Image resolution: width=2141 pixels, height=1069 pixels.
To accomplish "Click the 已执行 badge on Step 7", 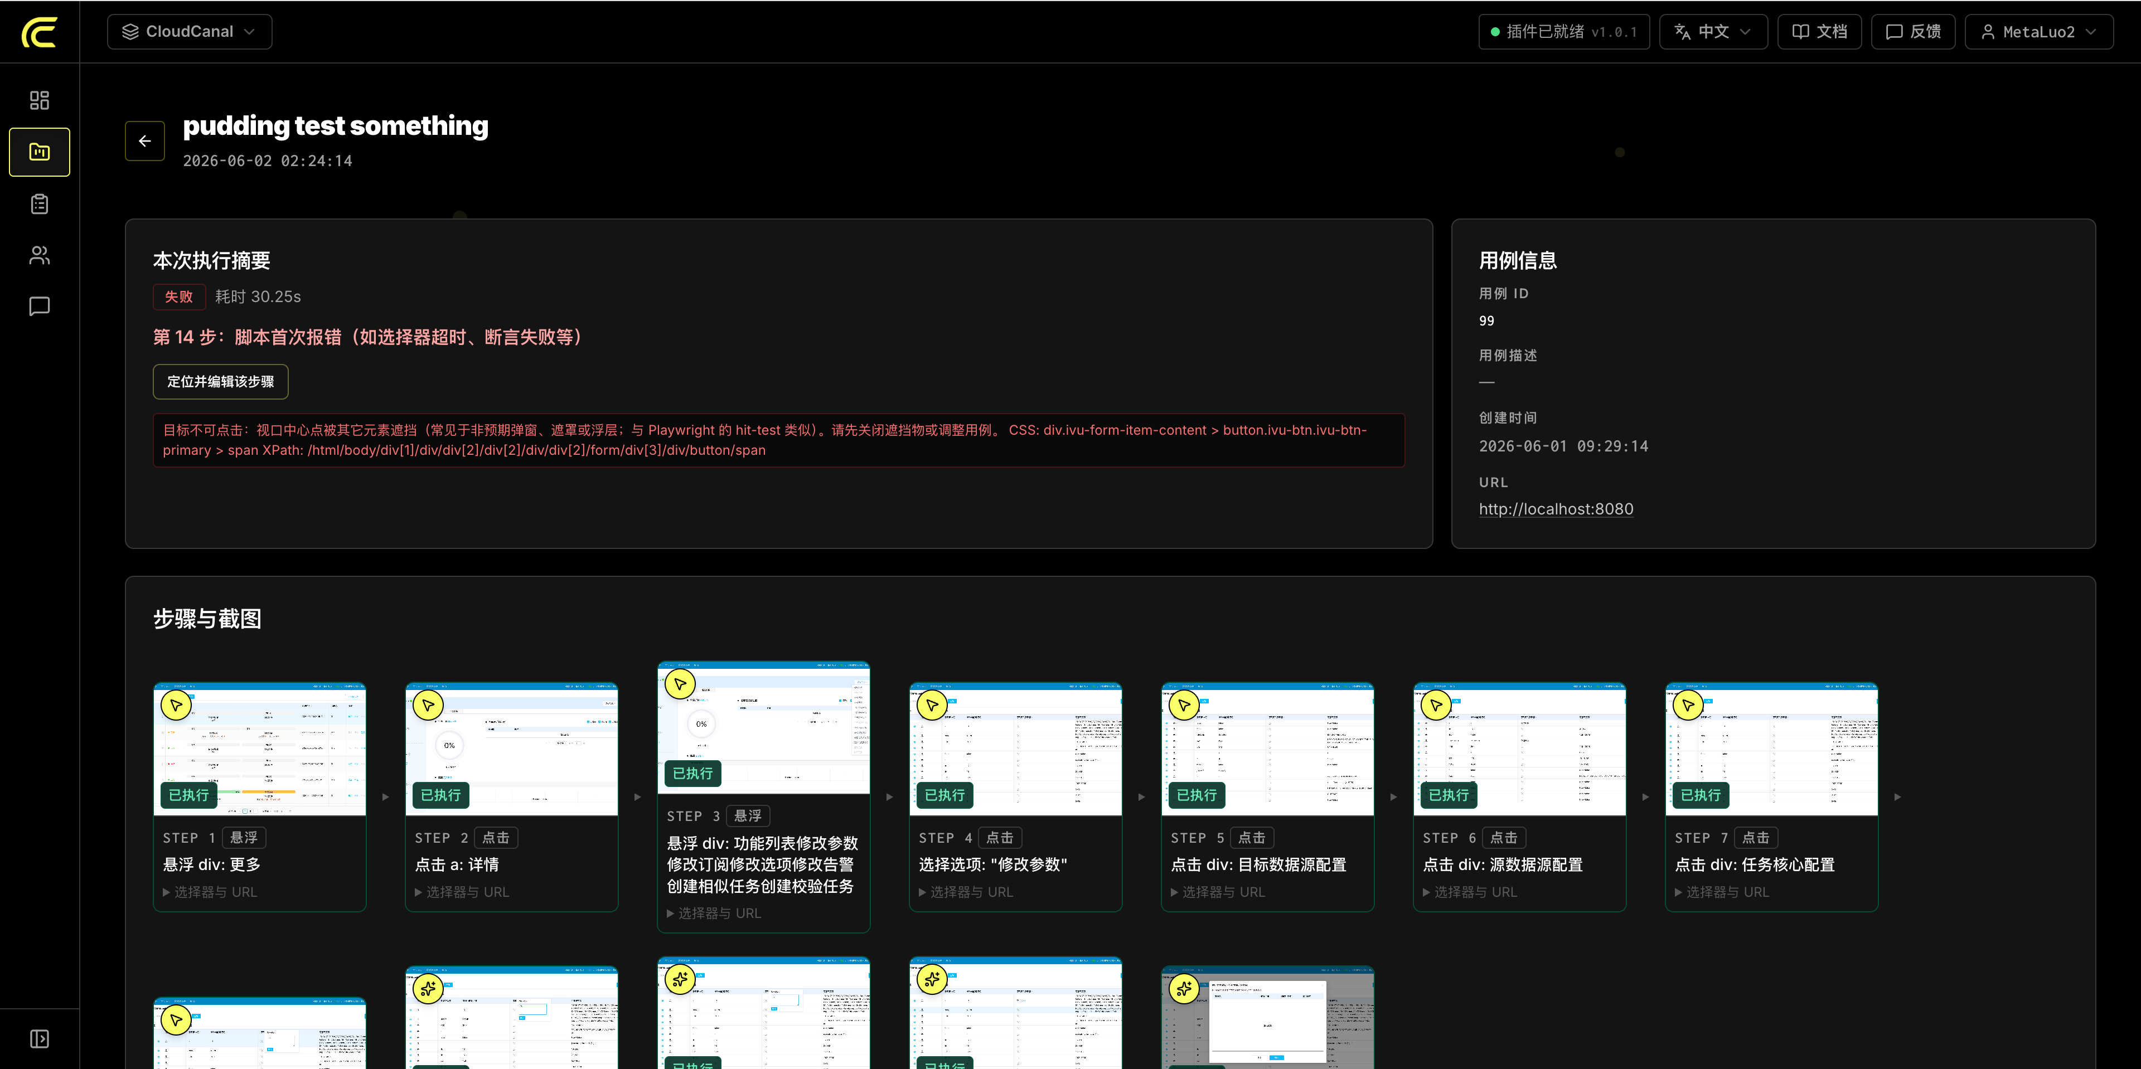I will (x=1701, y=795).
